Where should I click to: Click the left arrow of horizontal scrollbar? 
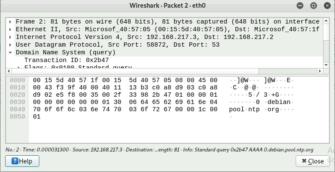click(x=9, y=71)
